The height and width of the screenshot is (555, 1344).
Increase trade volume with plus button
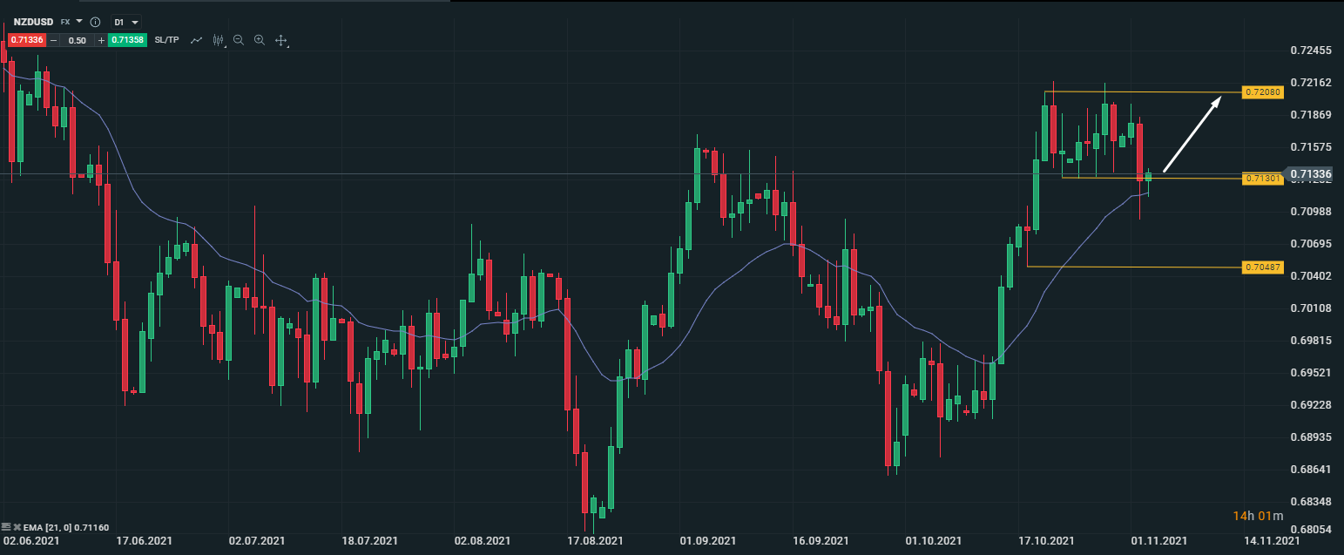[101, 40]
